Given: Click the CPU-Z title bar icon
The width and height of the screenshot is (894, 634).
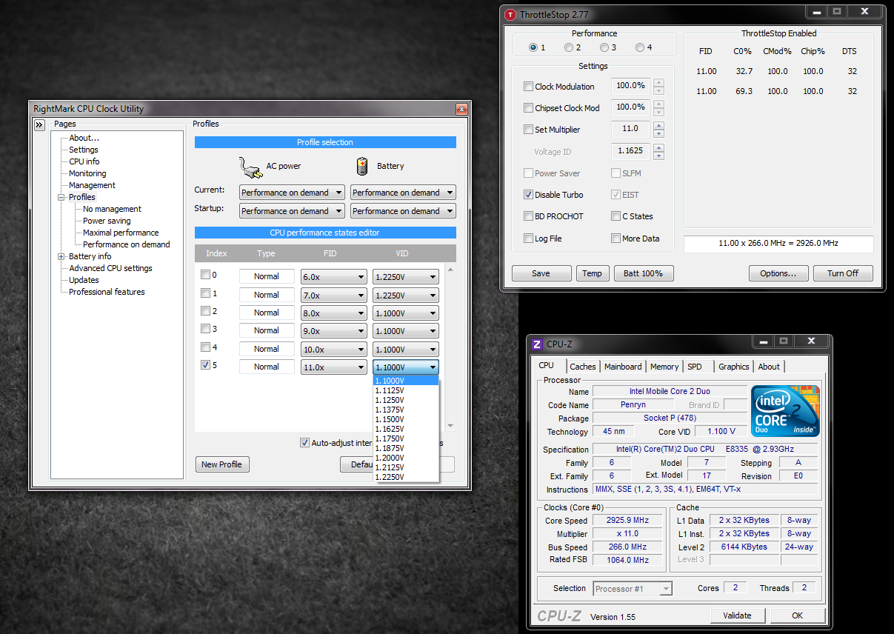Looking at the screenshot, I should pos(537,344).
